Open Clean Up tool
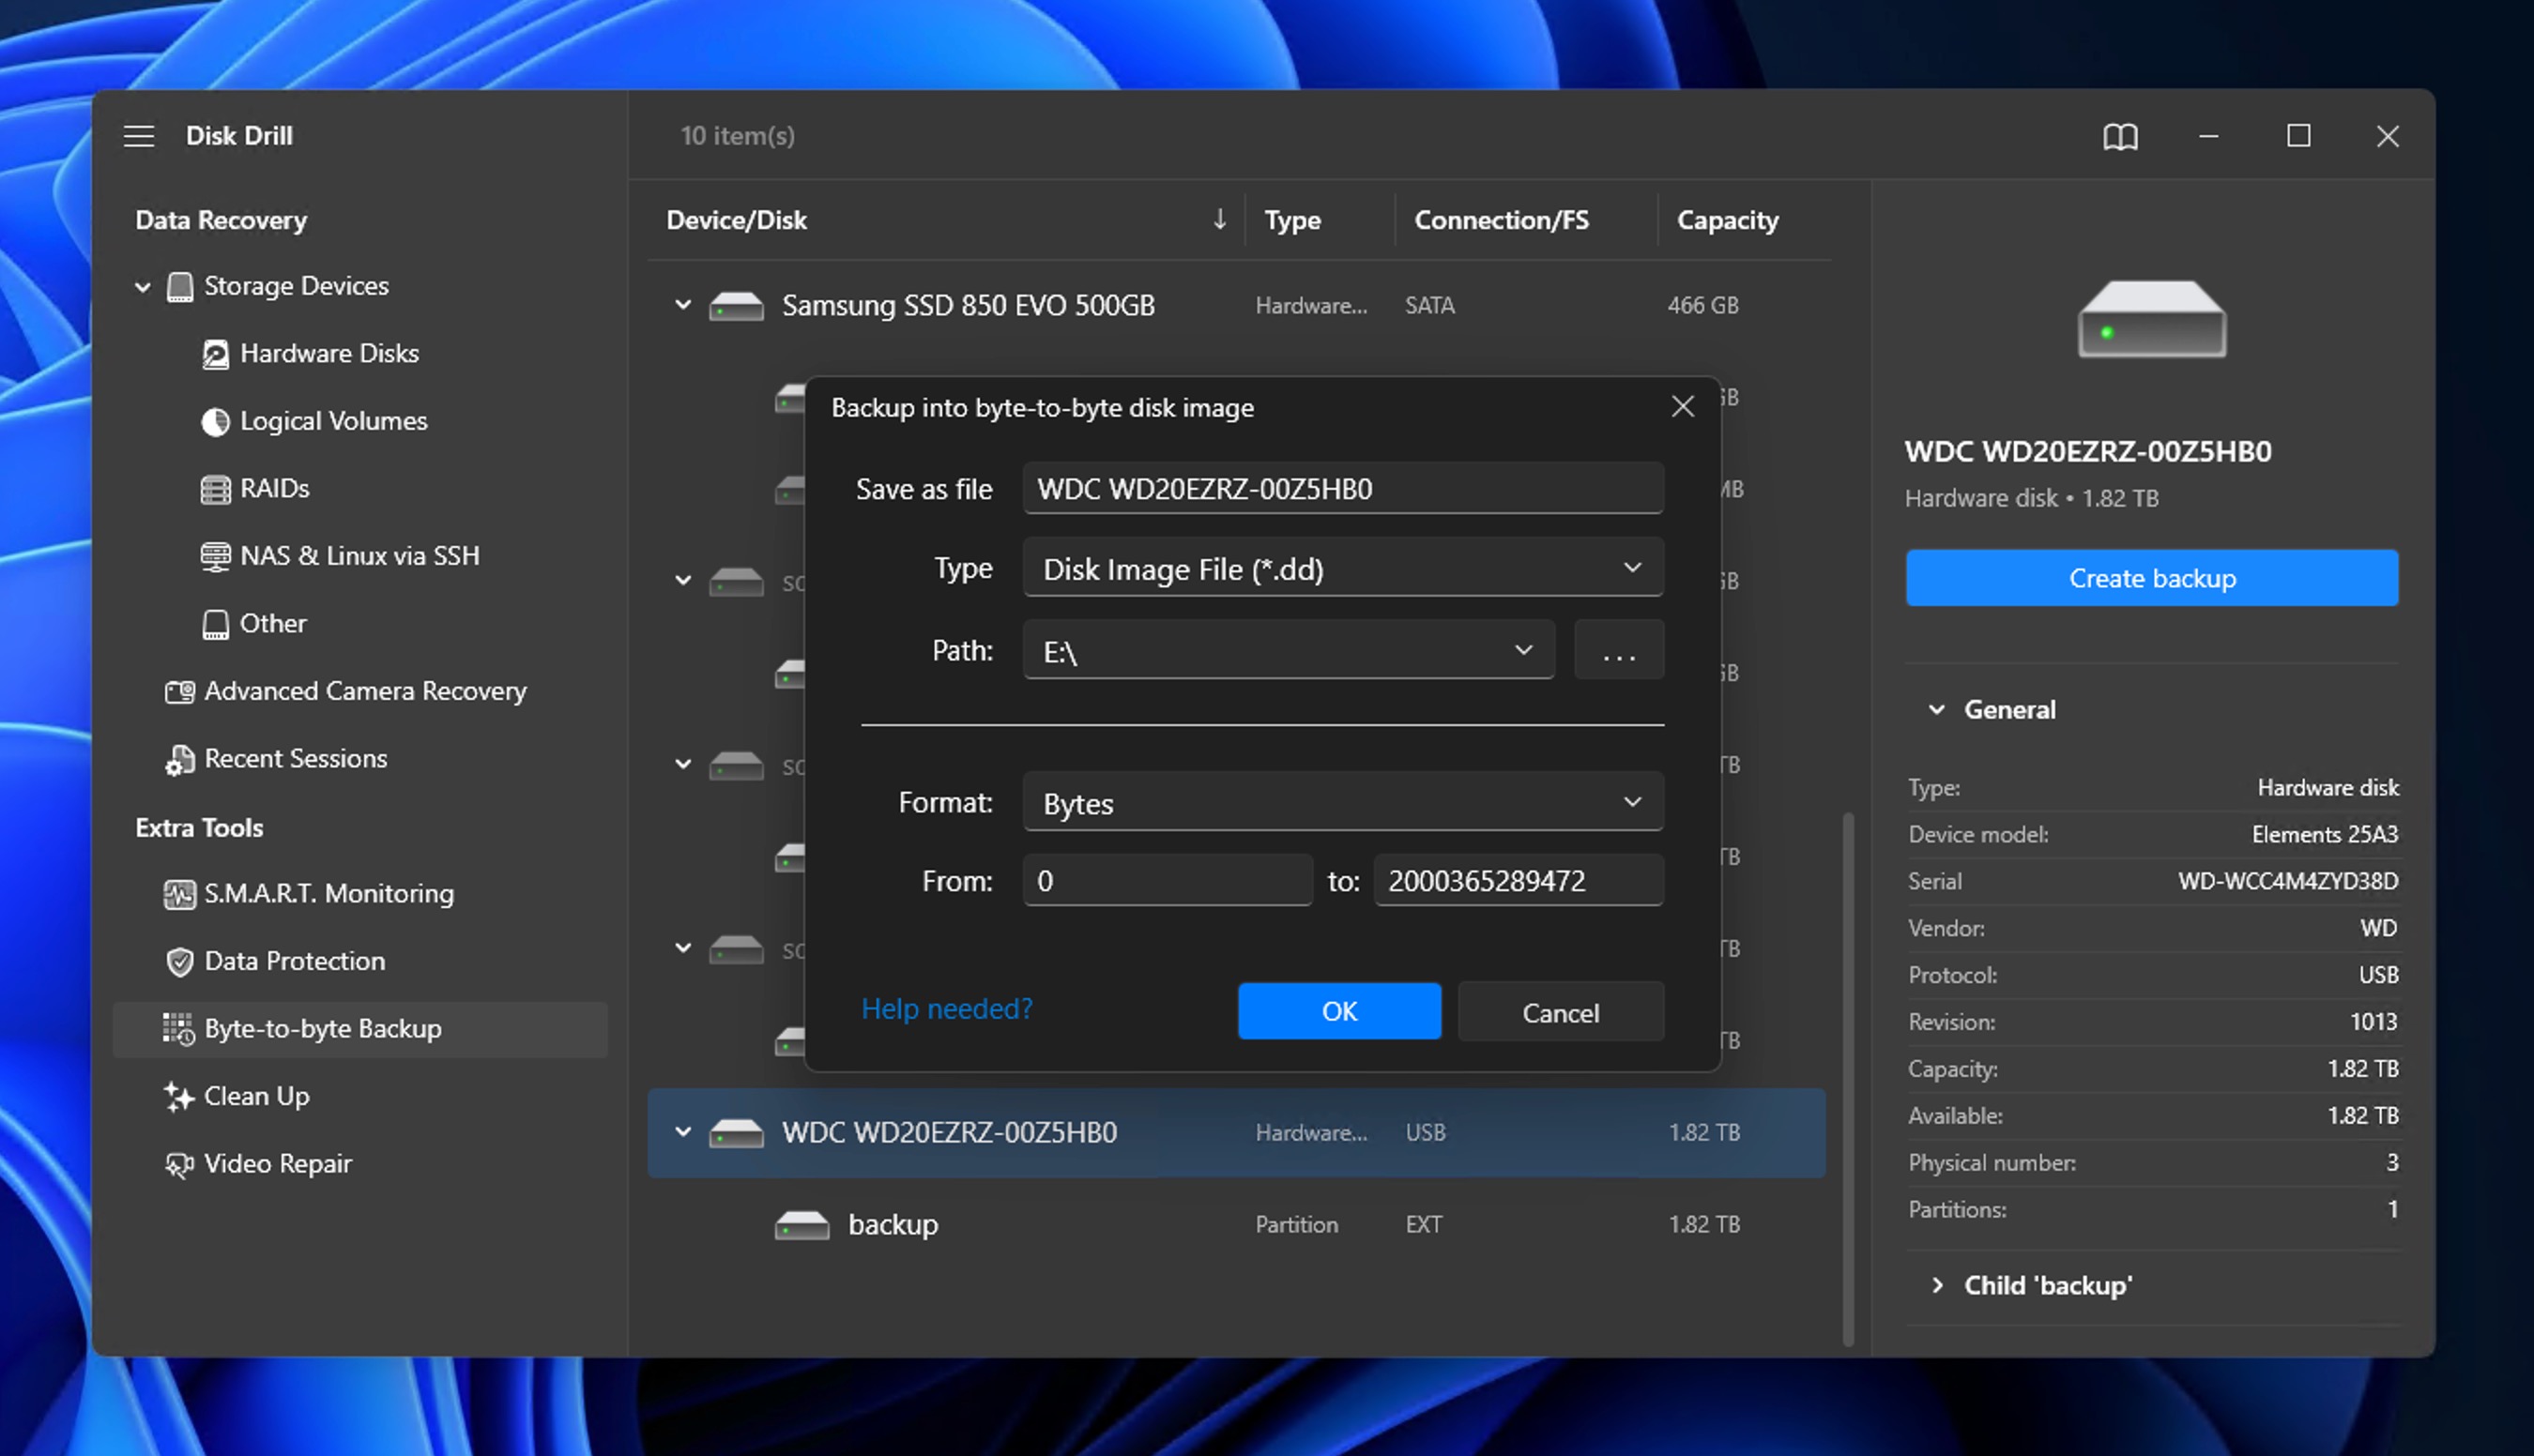The width and height of the screenshot is (2534, 1456). pos(256,1097)
